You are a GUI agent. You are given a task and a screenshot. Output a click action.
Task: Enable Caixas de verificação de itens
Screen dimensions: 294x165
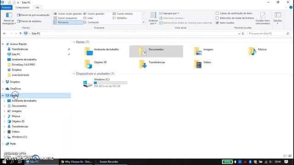click(217, 13)
